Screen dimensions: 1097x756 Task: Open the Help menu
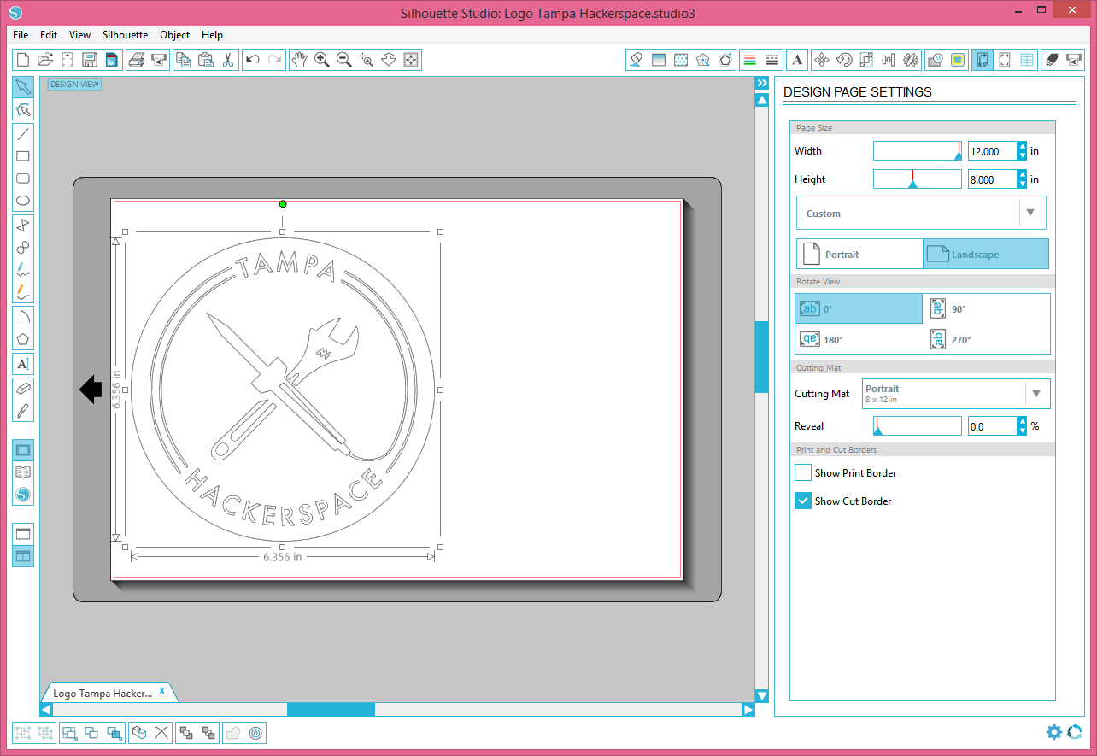pyautogui.click(x=212, y=35)
